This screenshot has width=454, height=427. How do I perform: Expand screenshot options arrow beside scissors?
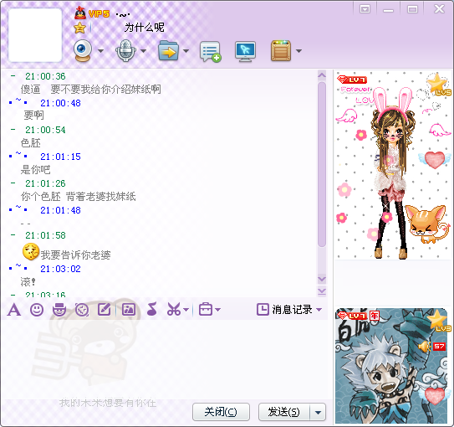coord(186,310)
